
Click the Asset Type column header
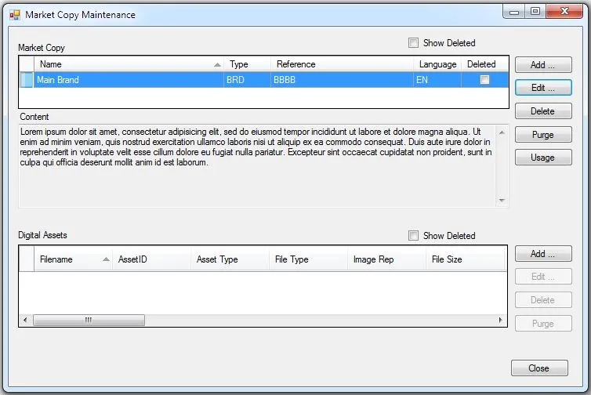229,259
